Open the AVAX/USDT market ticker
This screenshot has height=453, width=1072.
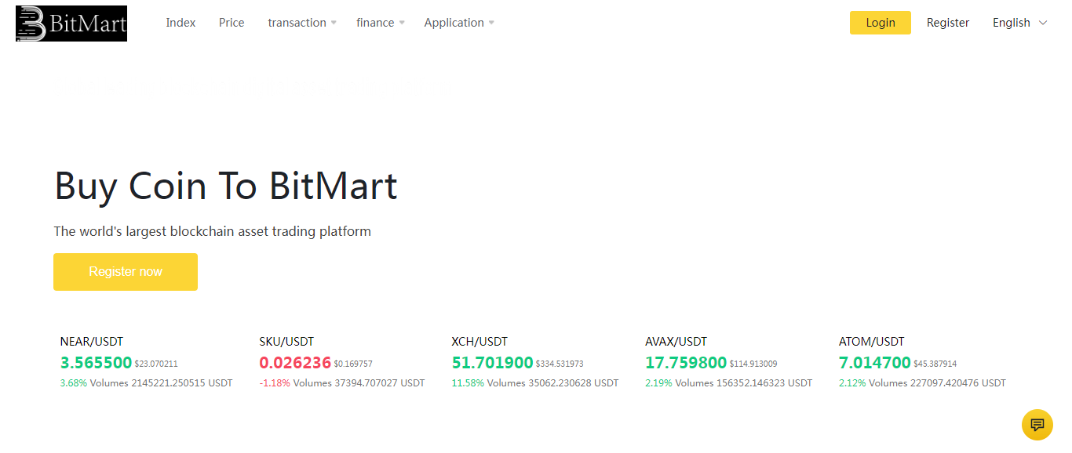coord(676,342)
